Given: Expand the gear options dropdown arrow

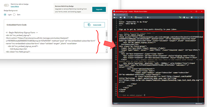Looking at the screenshot, I should point(150,18).
